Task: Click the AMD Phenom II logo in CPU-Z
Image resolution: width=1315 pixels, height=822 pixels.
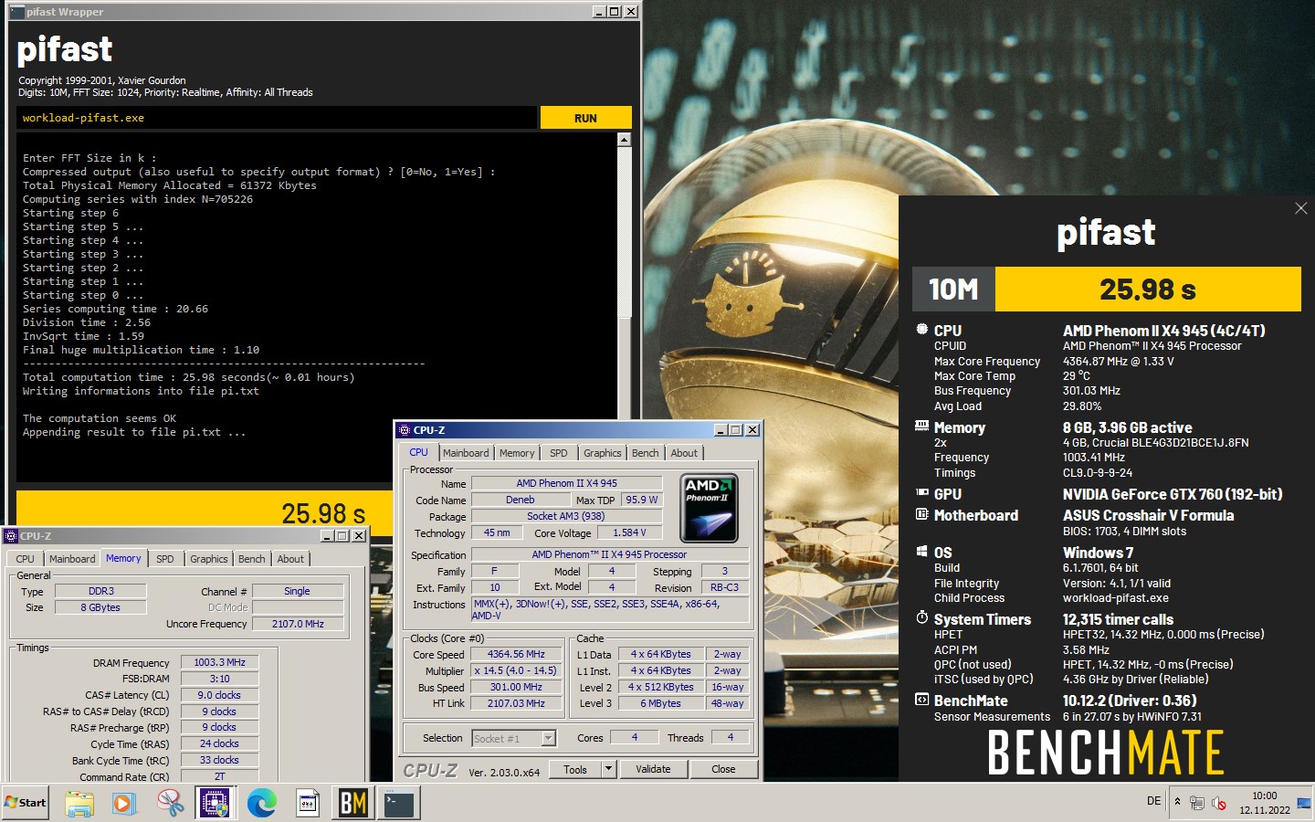Action: click(709, 507)
